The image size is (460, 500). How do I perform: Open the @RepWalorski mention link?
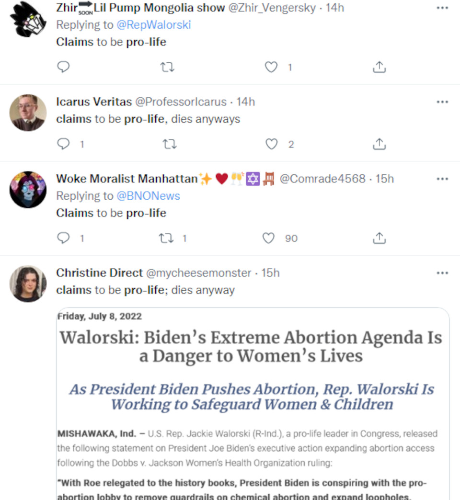pyautogui.click(x=154, y=25)
